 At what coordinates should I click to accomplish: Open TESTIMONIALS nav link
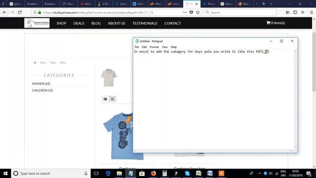click(x=145, y=23)
